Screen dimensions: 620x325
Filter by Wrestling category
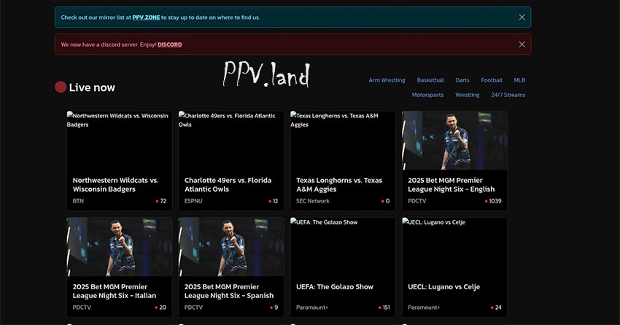click(467, 95)
